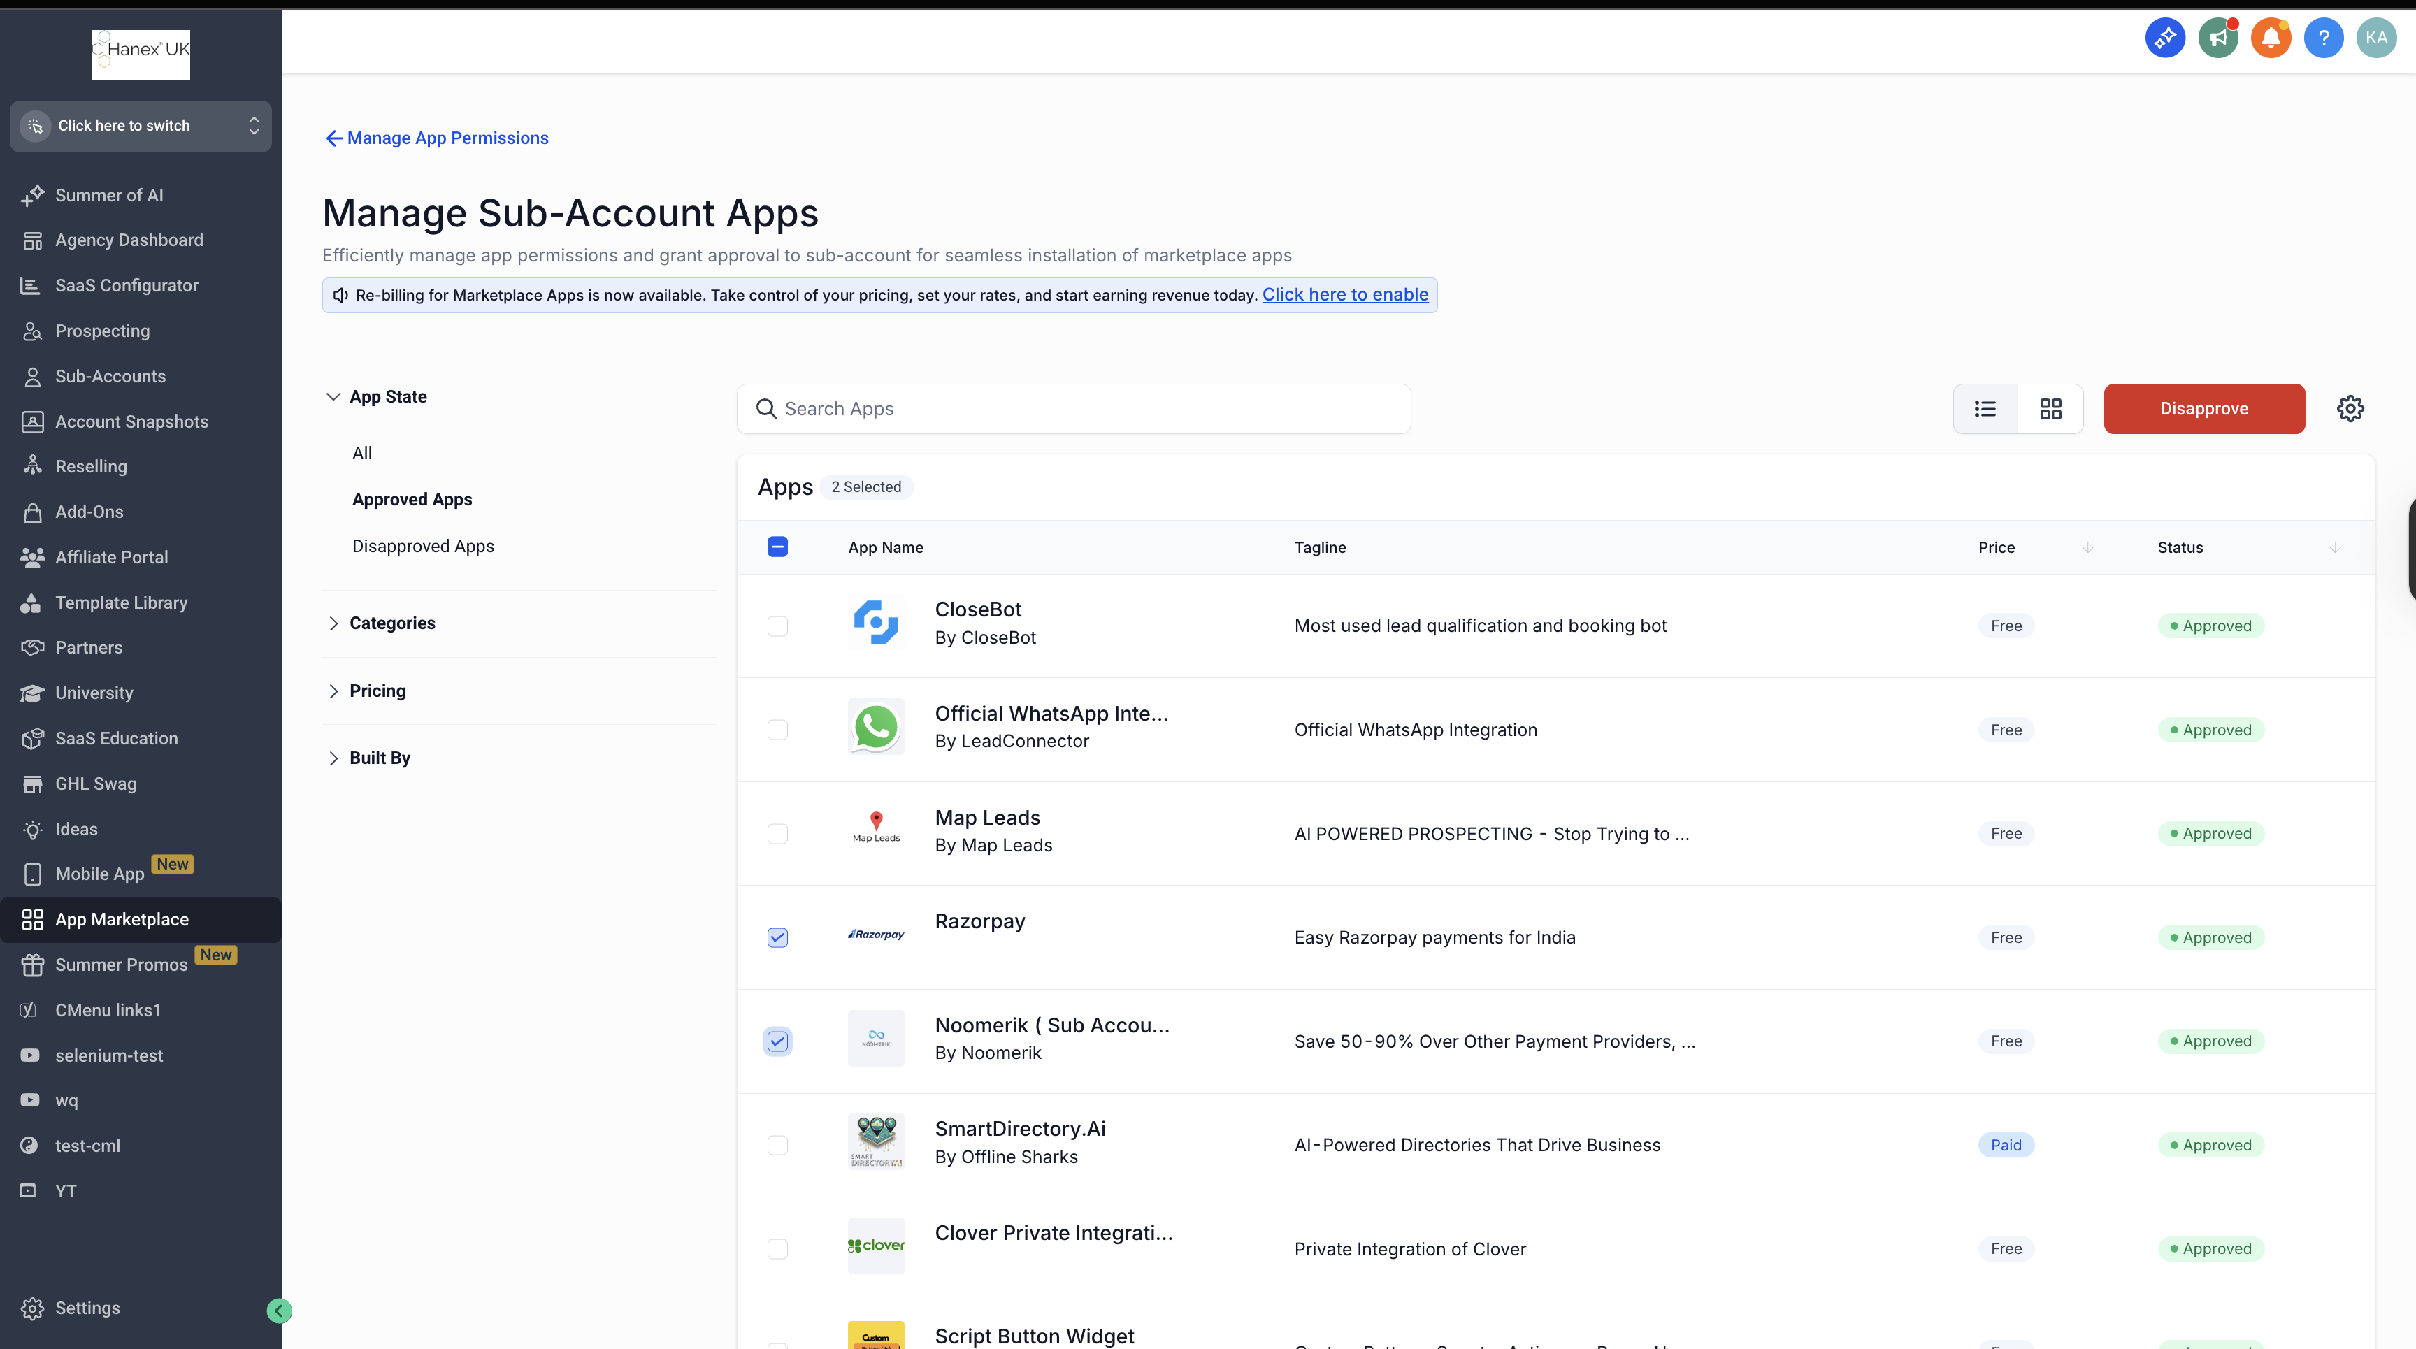Uncheck the Razorpay app checkbox
The height and width of the screenshot is (1349, 2416).
tap(777, 937)
